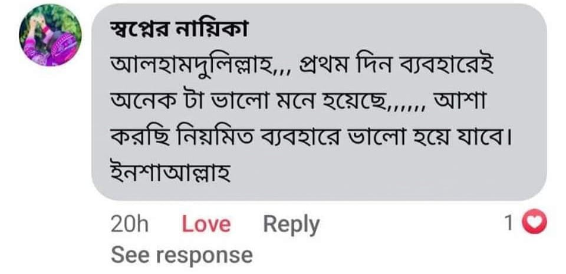Toggle the Love reaction on comment
The height and width of the screenshot is (274, 566).
(206, 224)
